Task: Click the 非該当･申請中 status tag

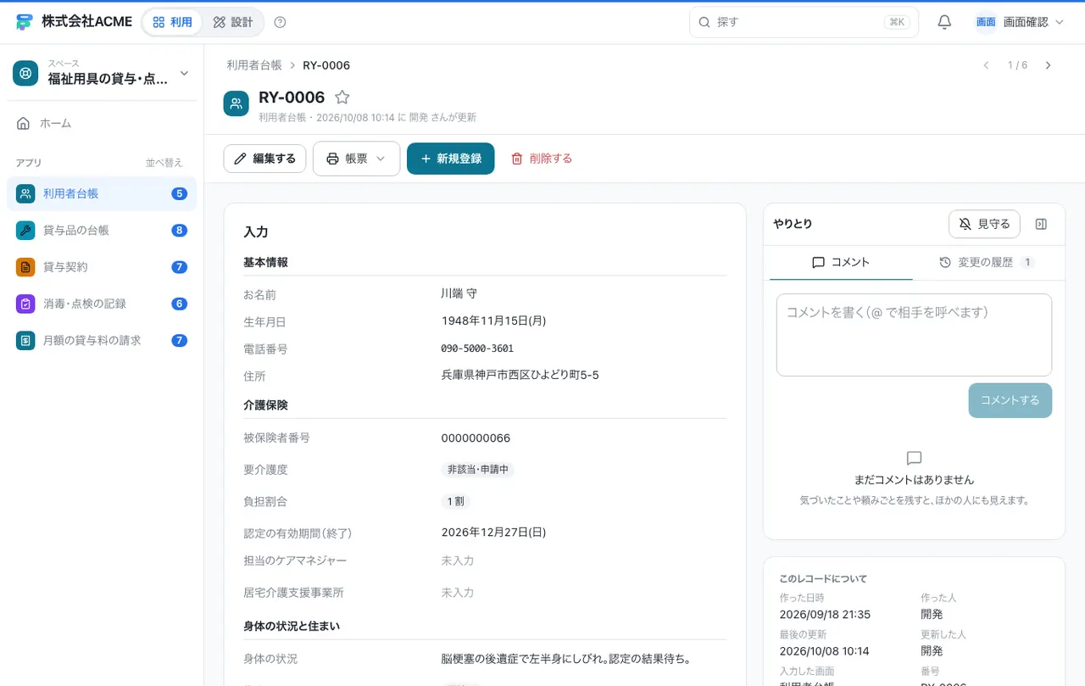Action: pos(478,470)
